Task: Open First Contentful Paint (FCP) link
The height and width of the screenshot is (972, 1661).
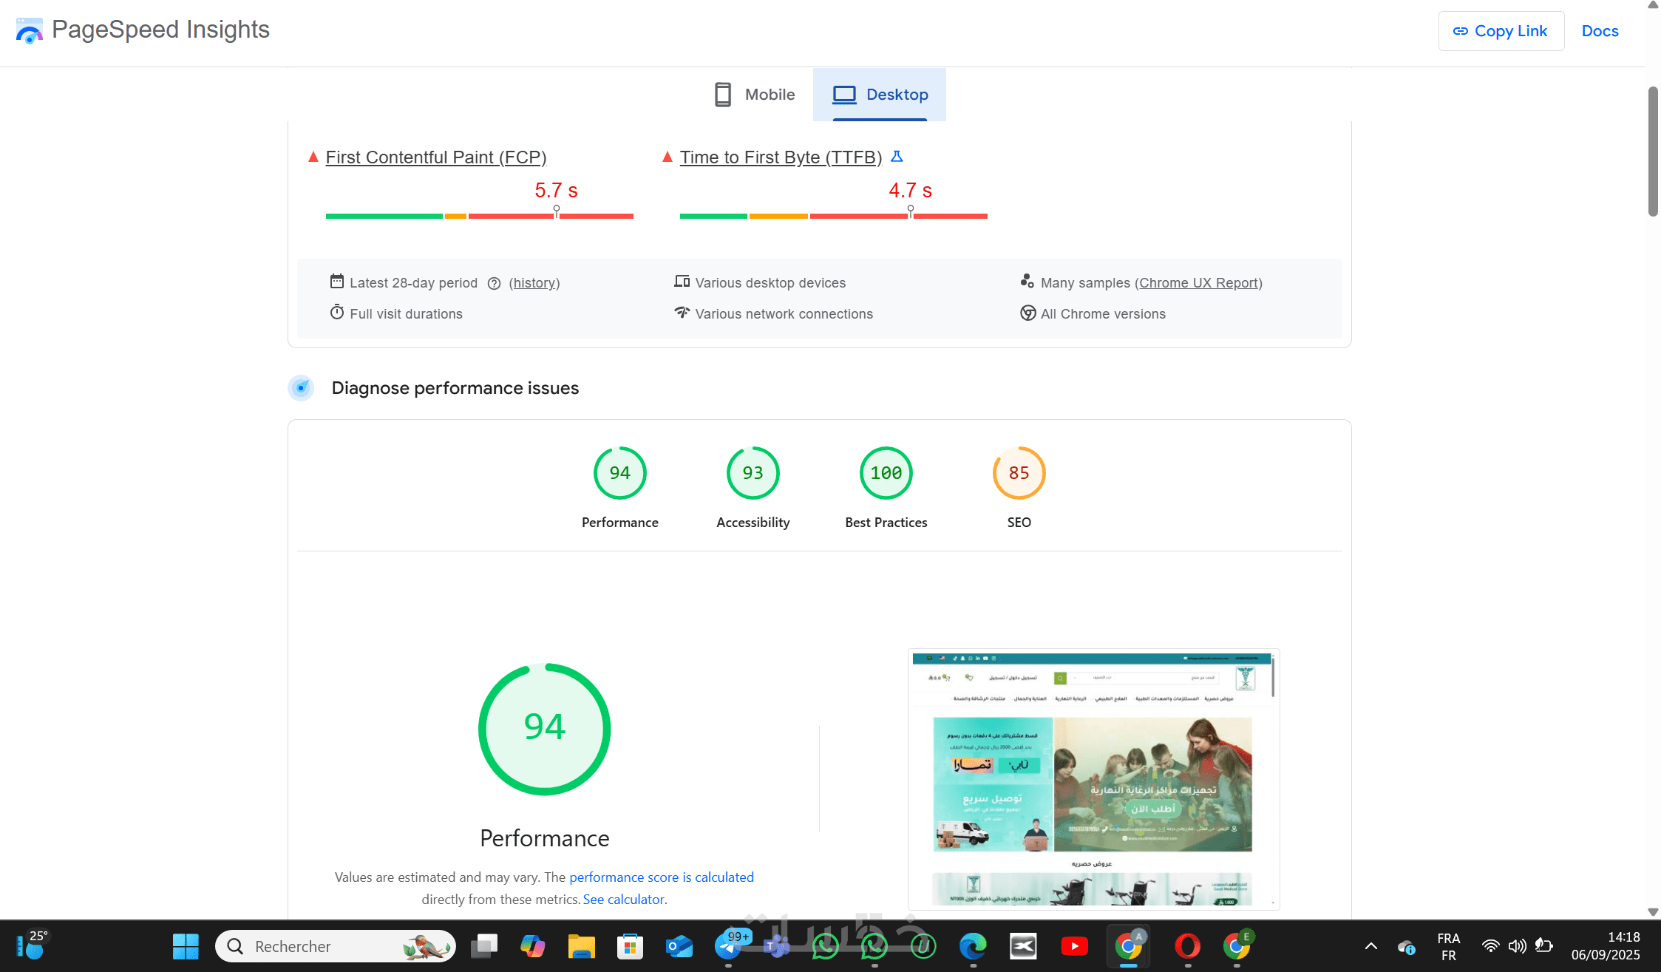Action: tap(435, 157)
